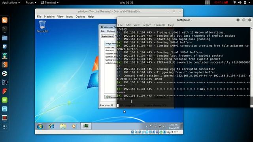Viewport: 253px width, 142px height.
Task: Open Edit menu in root@kali terminal
Action: click(128, 25)
